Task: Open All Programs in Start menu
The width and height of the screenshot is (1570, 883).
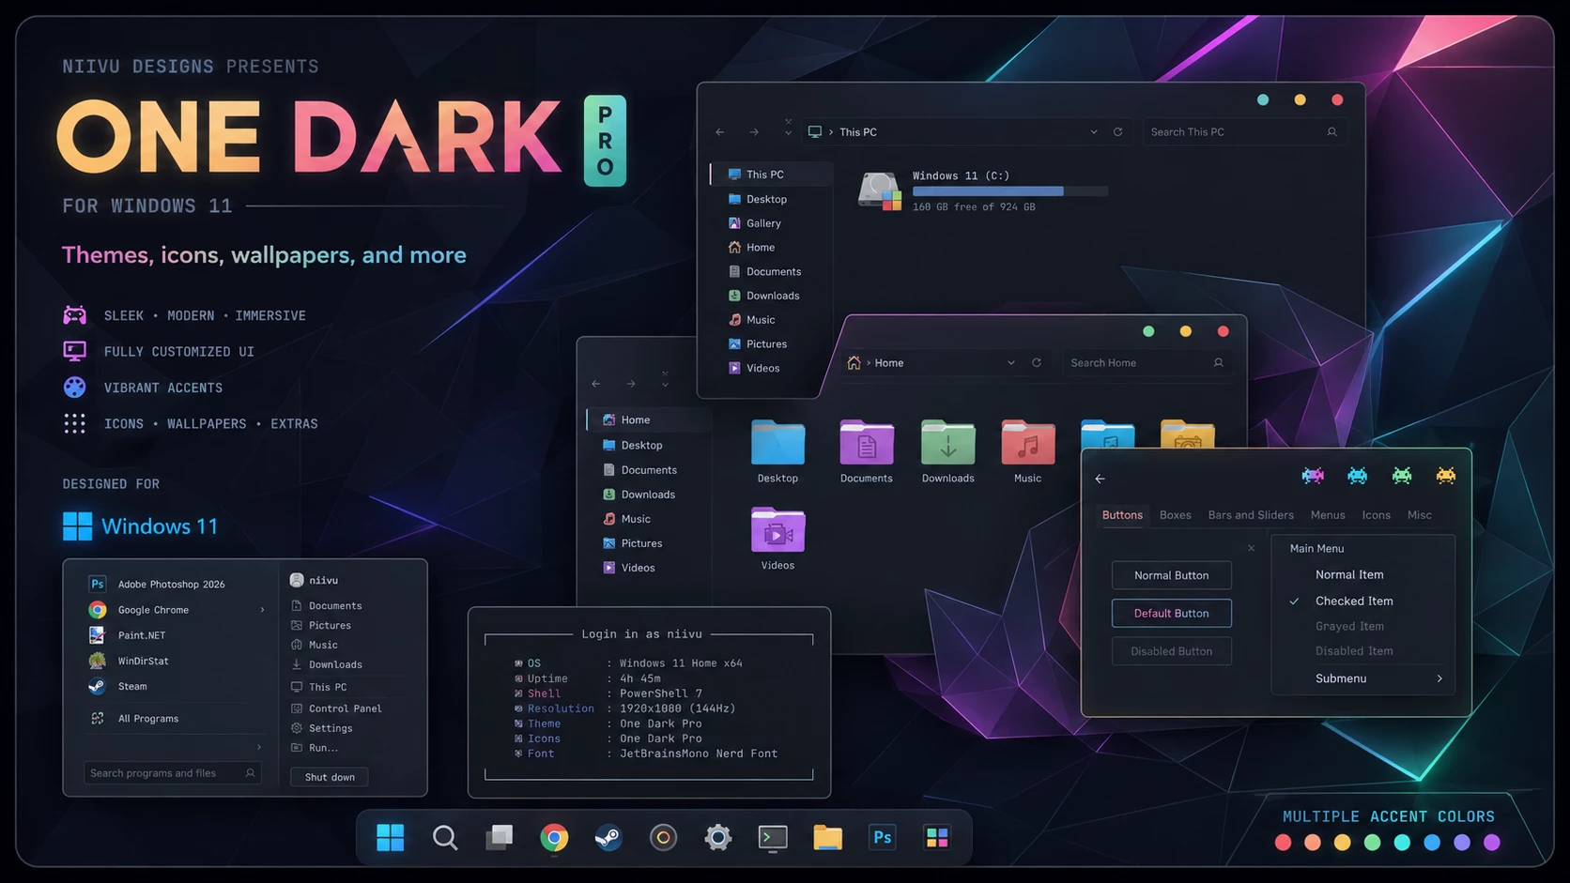Action: tap(148, 719)
